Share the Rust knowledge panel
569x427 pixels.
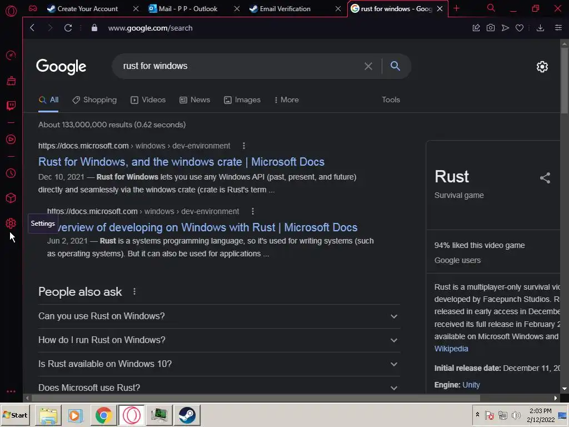(545, 178)
